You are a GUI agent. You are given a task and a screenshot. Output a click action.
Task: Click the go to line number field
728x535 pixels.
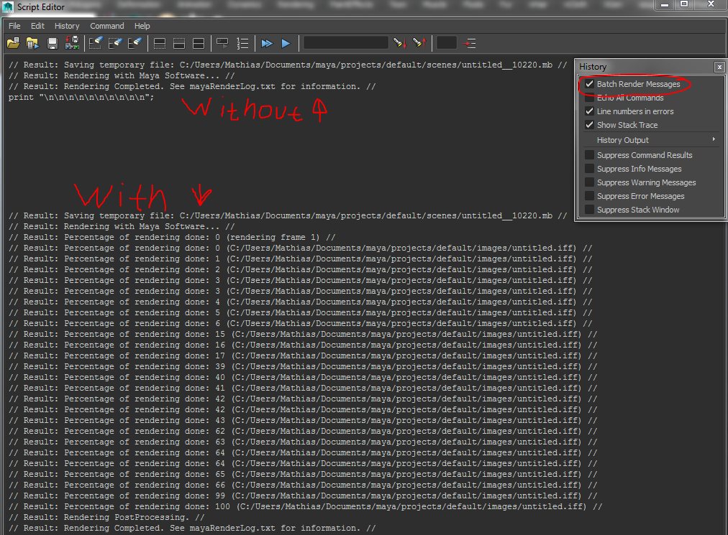(447, 42)
